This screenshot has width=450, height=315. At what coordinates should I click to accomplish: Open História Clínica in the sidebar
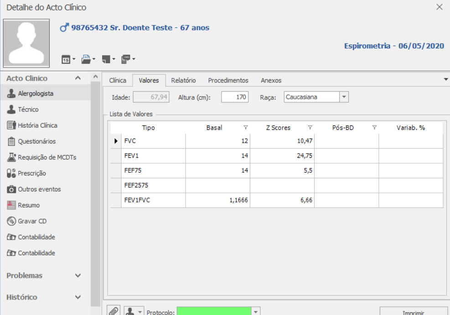click(x=37, y=125)
